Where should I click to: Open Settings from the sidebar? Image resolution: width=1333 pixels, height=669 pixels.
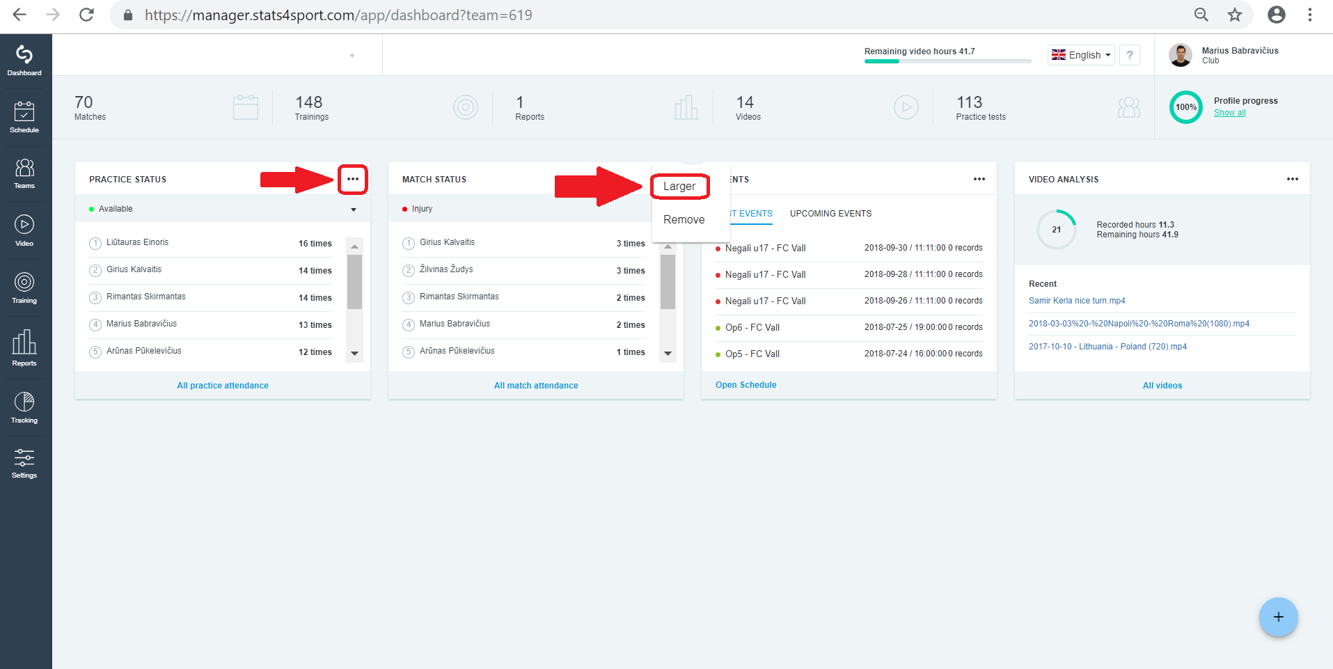tap(24, 463)
